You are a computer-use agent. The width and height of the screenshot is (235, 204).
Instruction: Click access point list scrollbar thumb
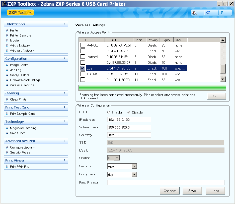pos(223,69)
